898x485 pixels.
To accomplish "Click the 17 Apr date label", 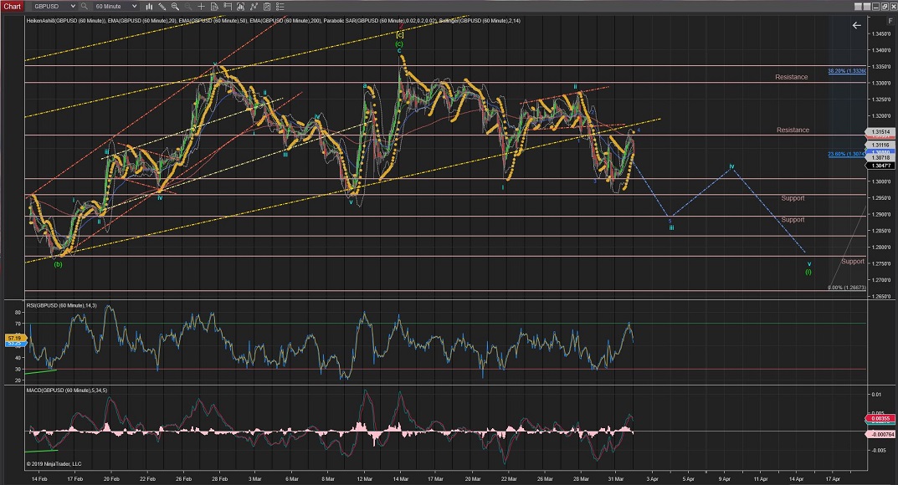I will coord(833,478).
